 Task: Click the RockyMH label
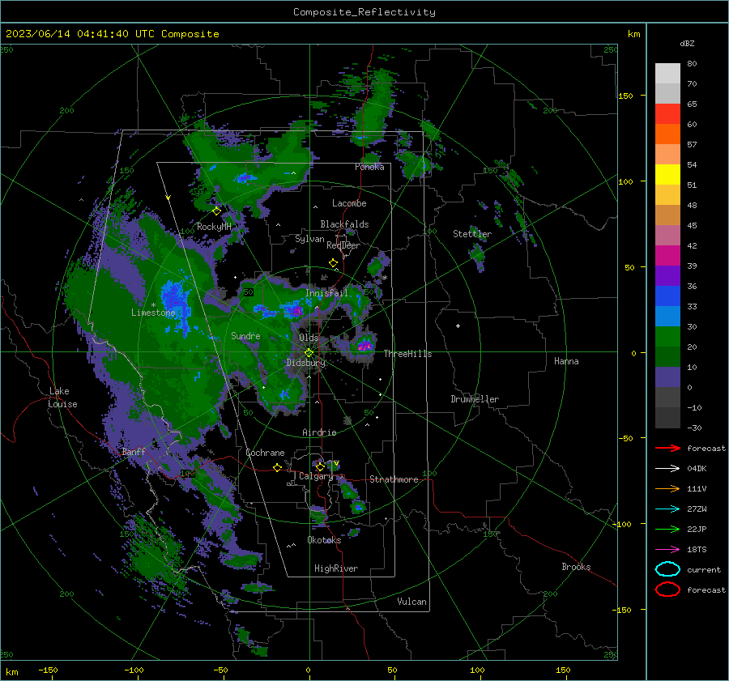pos(214,227)
